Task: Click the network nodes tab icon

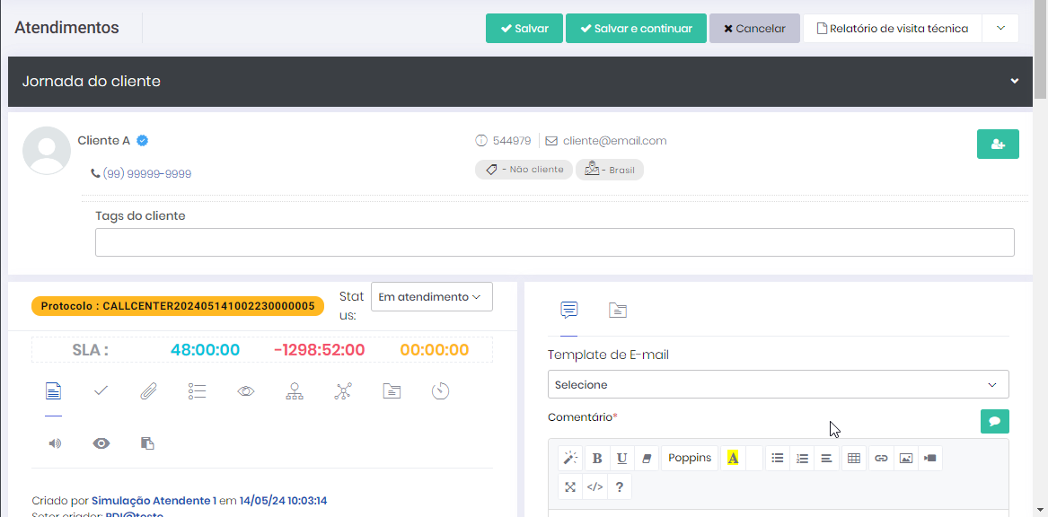Action: tap(343, 391)
